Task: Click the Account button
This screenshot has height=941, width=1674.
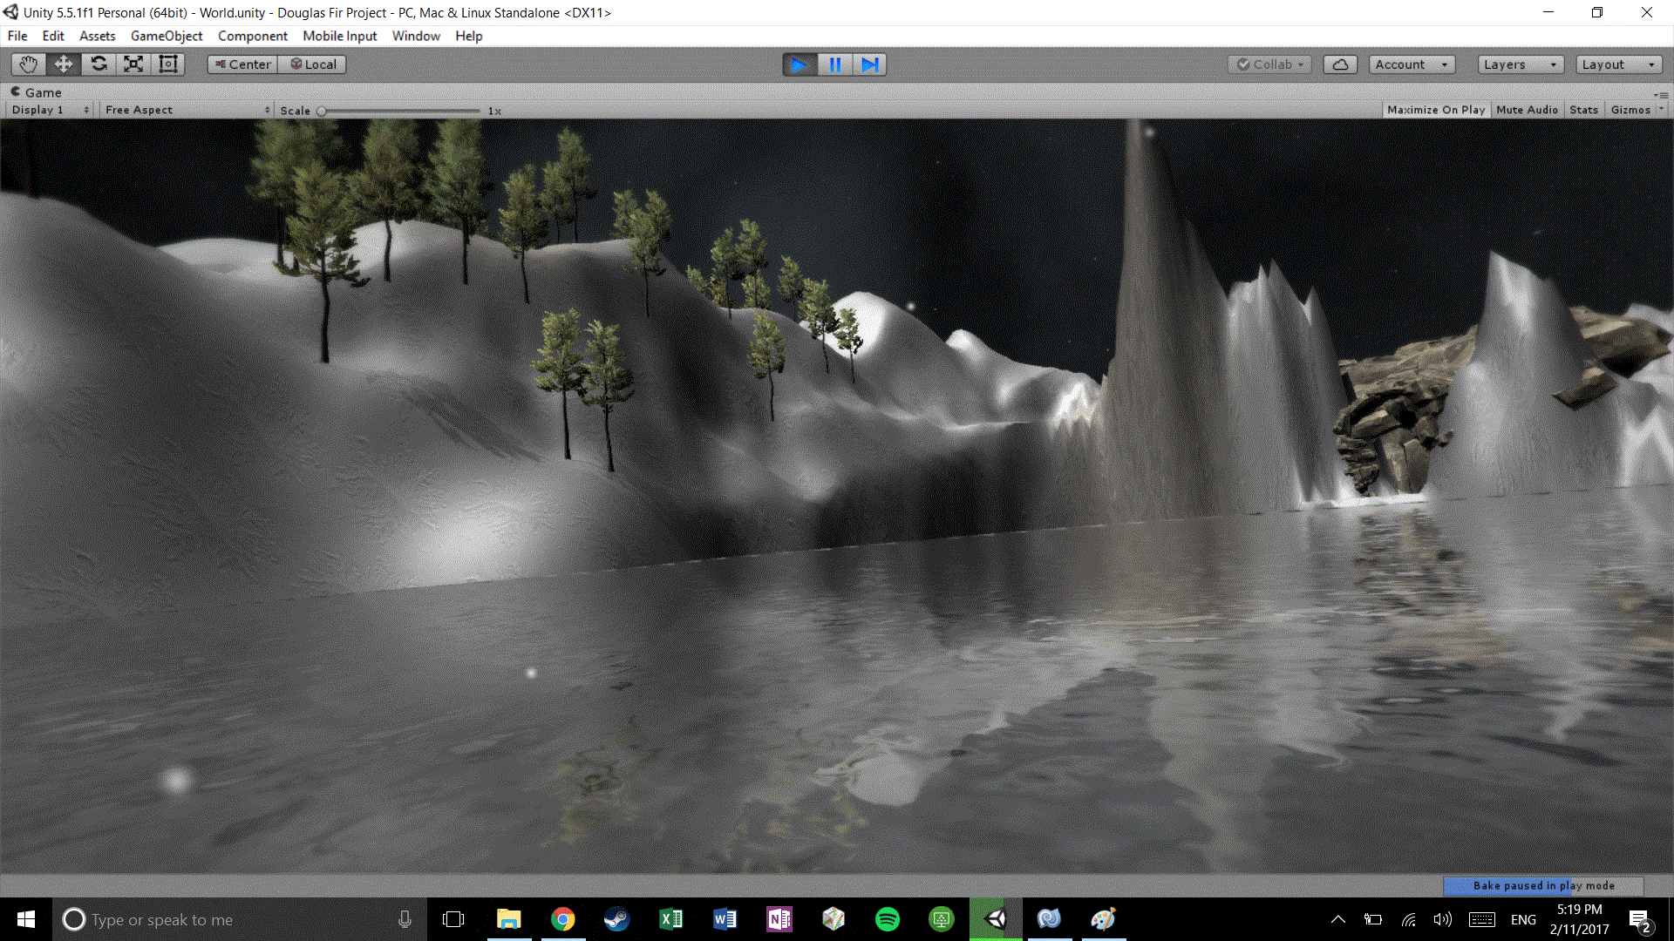Action: pyautogui.click(x=1411, y=64)
